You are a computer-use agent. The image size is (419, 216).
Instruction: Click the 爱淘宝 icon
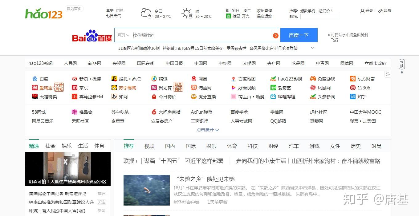35,88
